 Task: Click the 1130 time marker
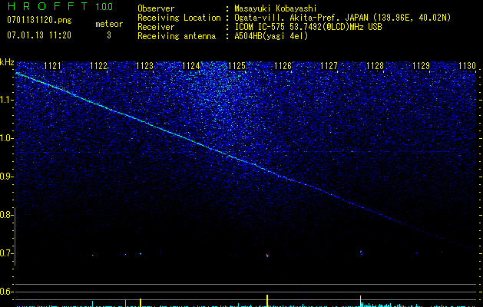(x=468, y=66)
